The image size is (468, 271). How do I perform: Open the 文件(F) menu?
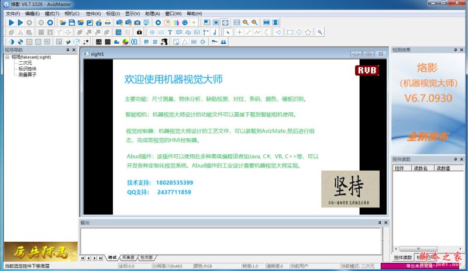[13, 13]
